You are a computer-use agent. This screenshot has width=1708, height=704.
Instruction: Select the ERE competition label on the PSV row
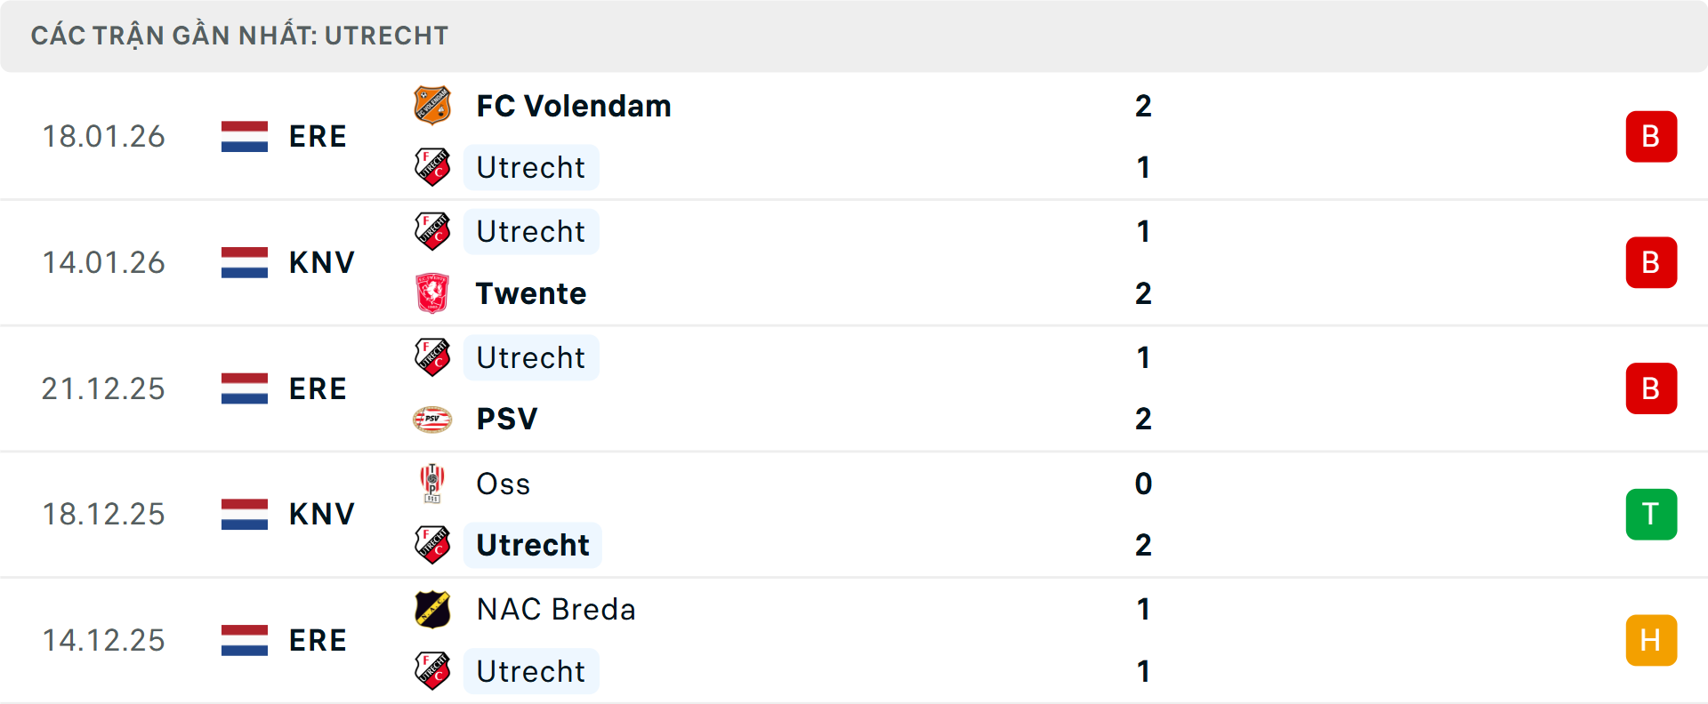click(x=318, y=388)
